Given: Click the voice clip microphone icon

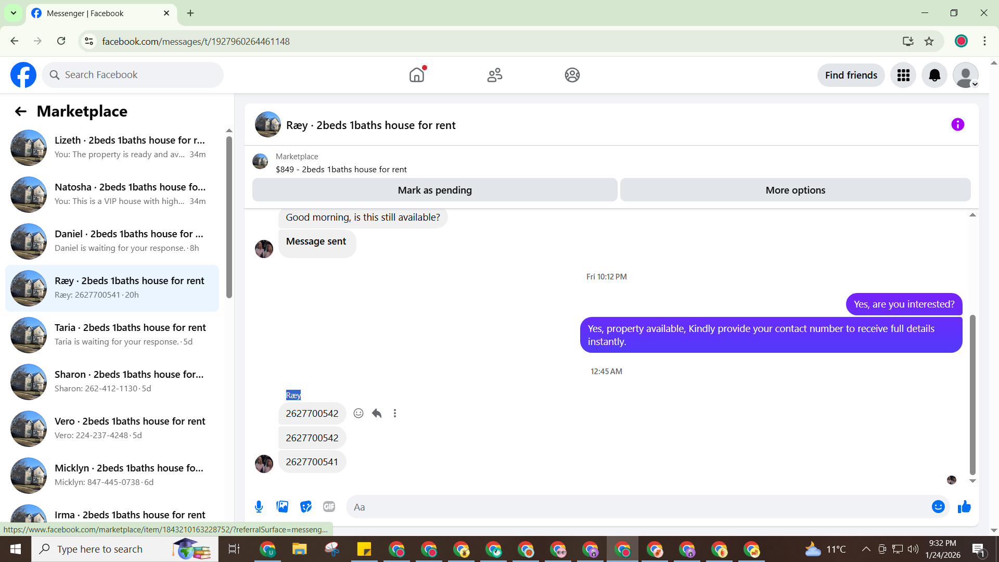Looking at the screenshot, I should click(259, 507).
